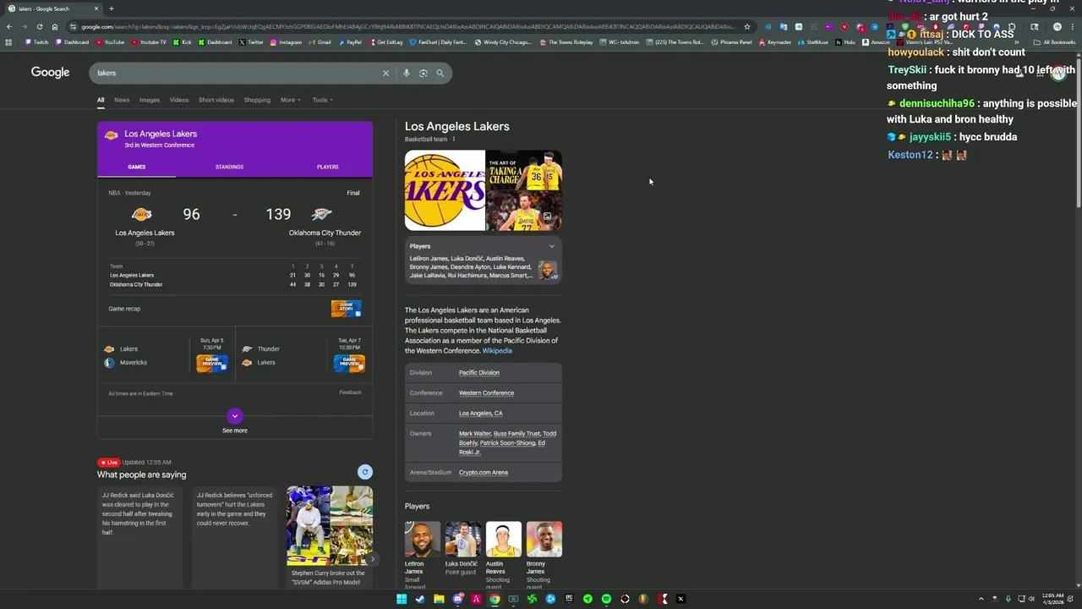Screen dimensions: 1082x609
Task: Show hidden system tray icons
Action: [981, 599]
